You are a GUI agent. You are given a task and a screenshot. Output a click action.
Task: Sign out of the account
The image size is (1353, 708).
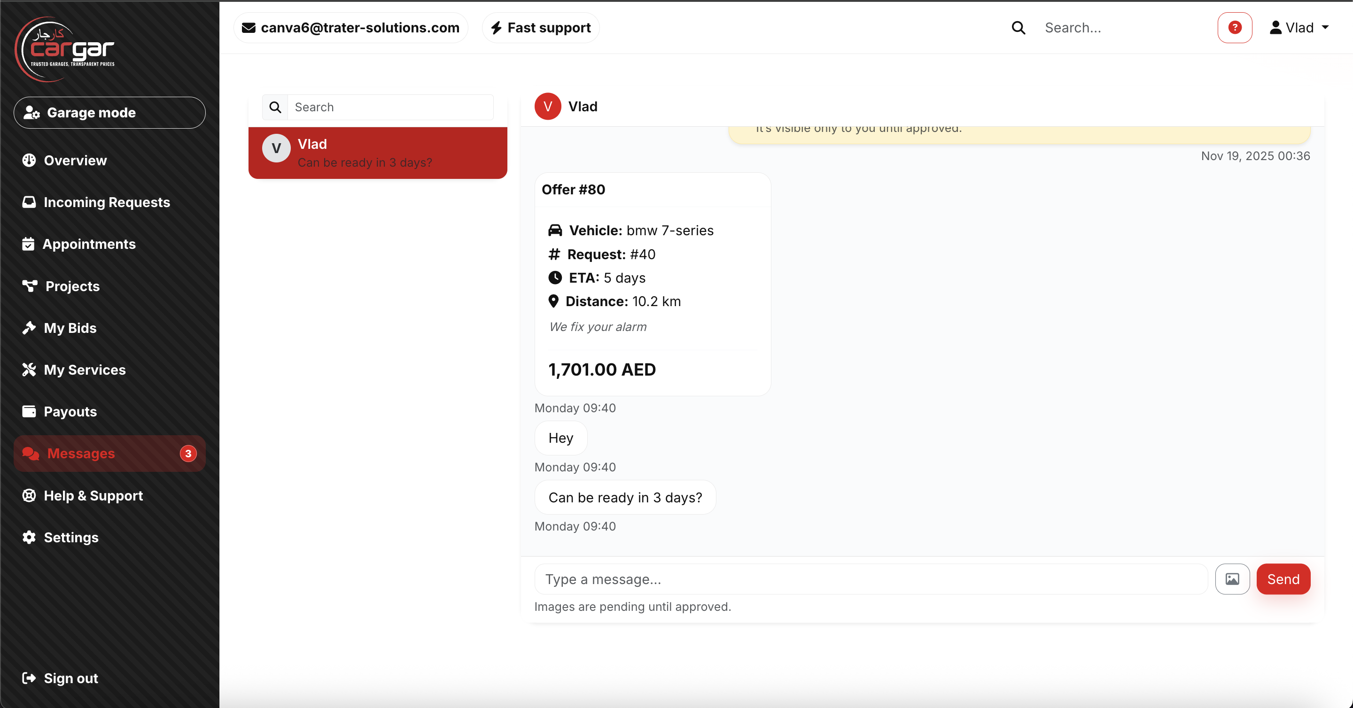coord(70,678)
